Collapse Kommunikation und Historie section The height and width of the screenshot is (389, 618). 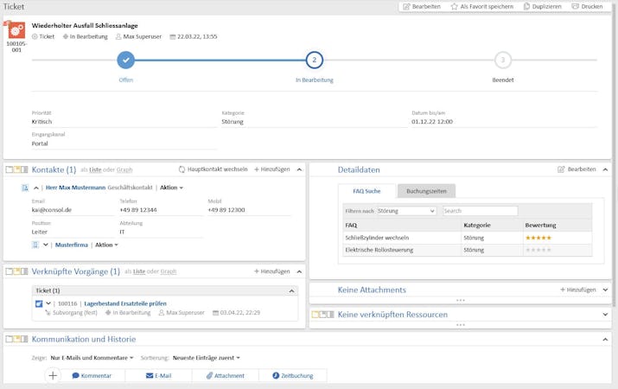point(605,340)
